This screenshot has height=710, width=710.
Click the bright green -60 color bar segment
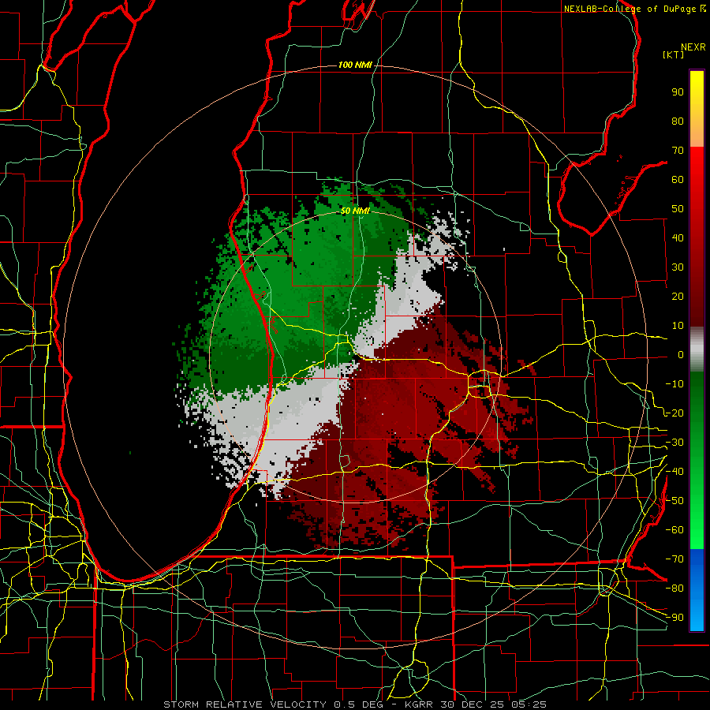click(x=697, y=534)
